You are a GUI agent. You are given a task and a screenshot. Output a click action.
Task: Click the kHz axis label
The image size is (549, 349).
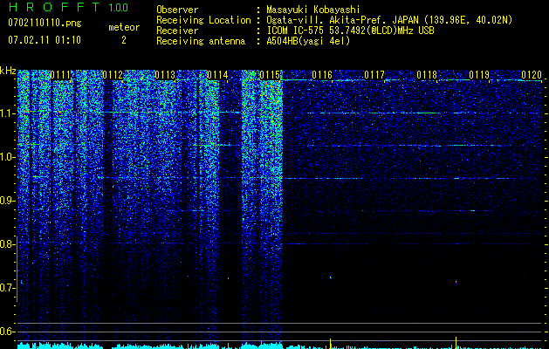(x=8, y=71)
